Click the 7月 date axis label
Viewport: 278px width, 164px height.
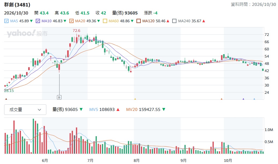[x=91, y=161]
